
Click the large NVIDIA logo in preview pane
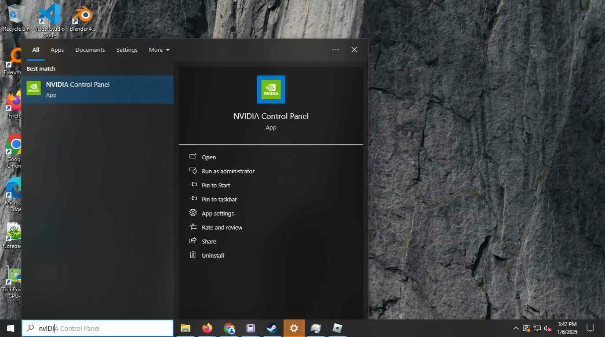coord(271,90)
